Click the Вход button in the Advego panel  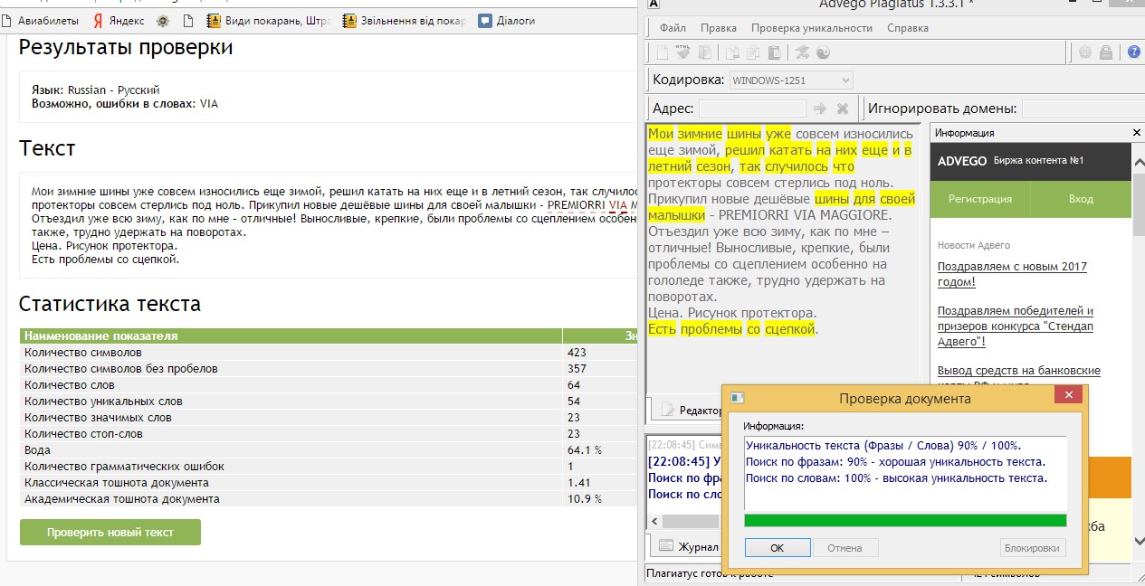pos(1081,199)
